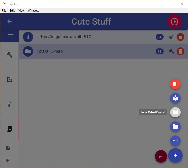Click the 34 count badge on the imgur row
The height and width of the screenshot is (168, 188).
[159, 37]
